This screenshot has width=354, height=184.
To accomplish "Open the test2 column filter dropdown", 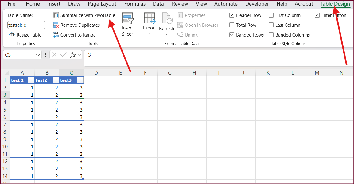I will pyautogui.click(x=56, y=80).
